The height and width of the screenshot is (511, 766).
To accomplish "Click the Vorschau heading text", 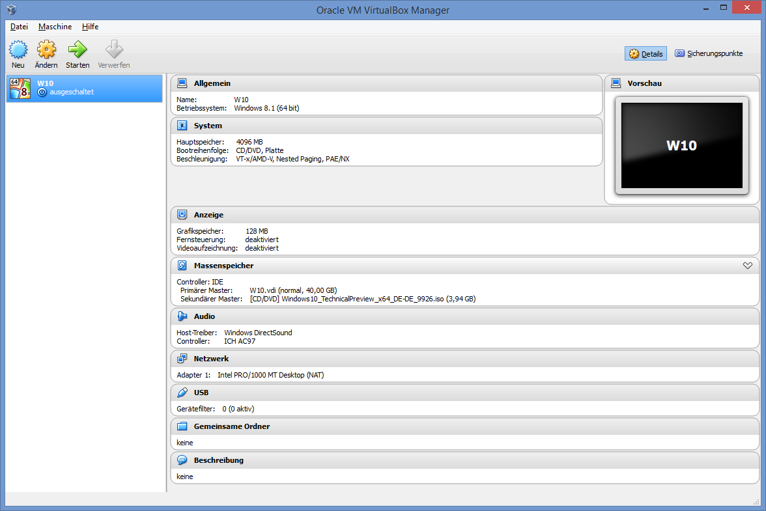I will click(x=644, y=83).
